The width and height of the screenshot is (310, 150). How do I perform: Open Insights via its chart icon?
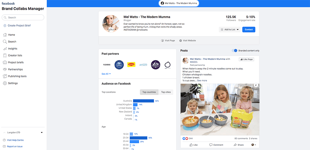coord(5,49)
